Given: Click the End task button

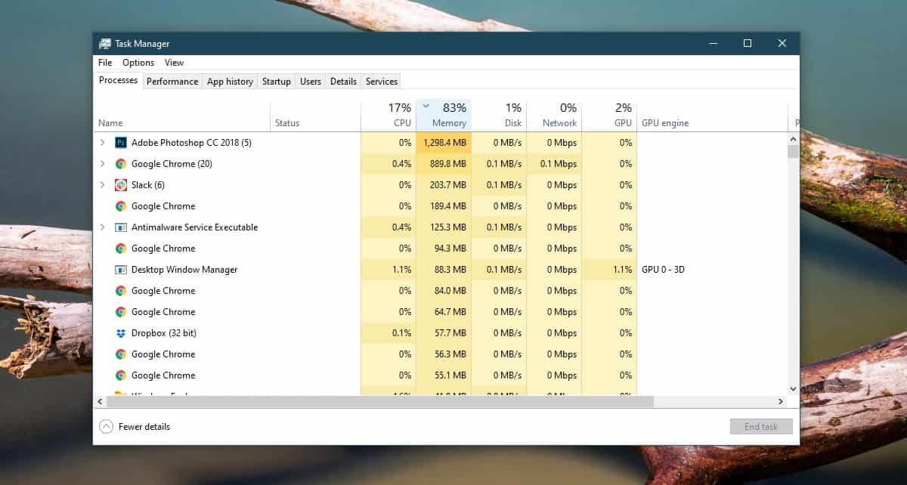Looking at the screenshot, I should [761, 427].
